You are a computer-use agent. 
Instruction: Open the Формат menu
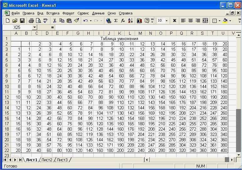pos(68,13)
